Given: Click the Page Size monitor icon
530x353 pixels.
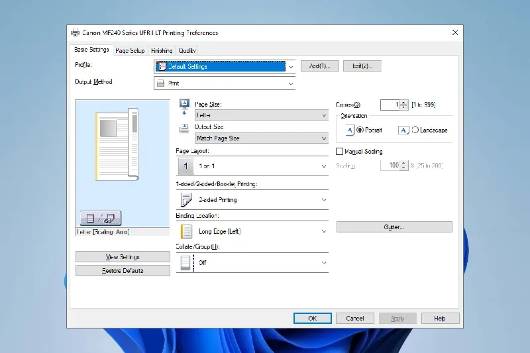Looking at the screenshot, I should click(x=184, y=107).
